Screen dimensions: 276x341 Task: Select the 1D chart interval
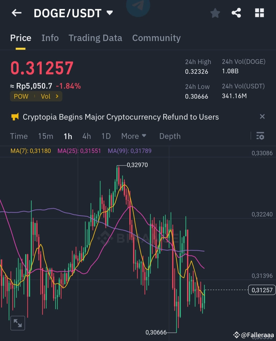[106, 136]
